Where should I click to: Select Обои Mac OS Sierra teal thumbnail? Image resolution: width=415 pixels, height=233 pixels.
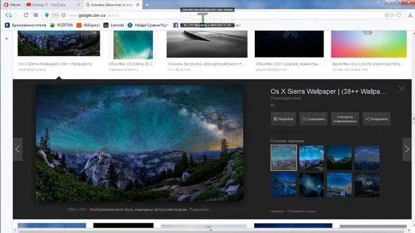tap(133, 45)
